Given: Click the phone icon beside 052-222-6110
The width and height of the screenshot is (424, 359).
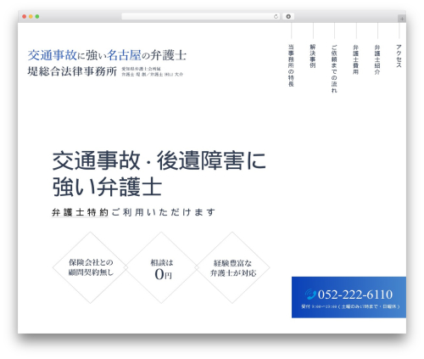Looking at the screenshot, I should (310, 294).
